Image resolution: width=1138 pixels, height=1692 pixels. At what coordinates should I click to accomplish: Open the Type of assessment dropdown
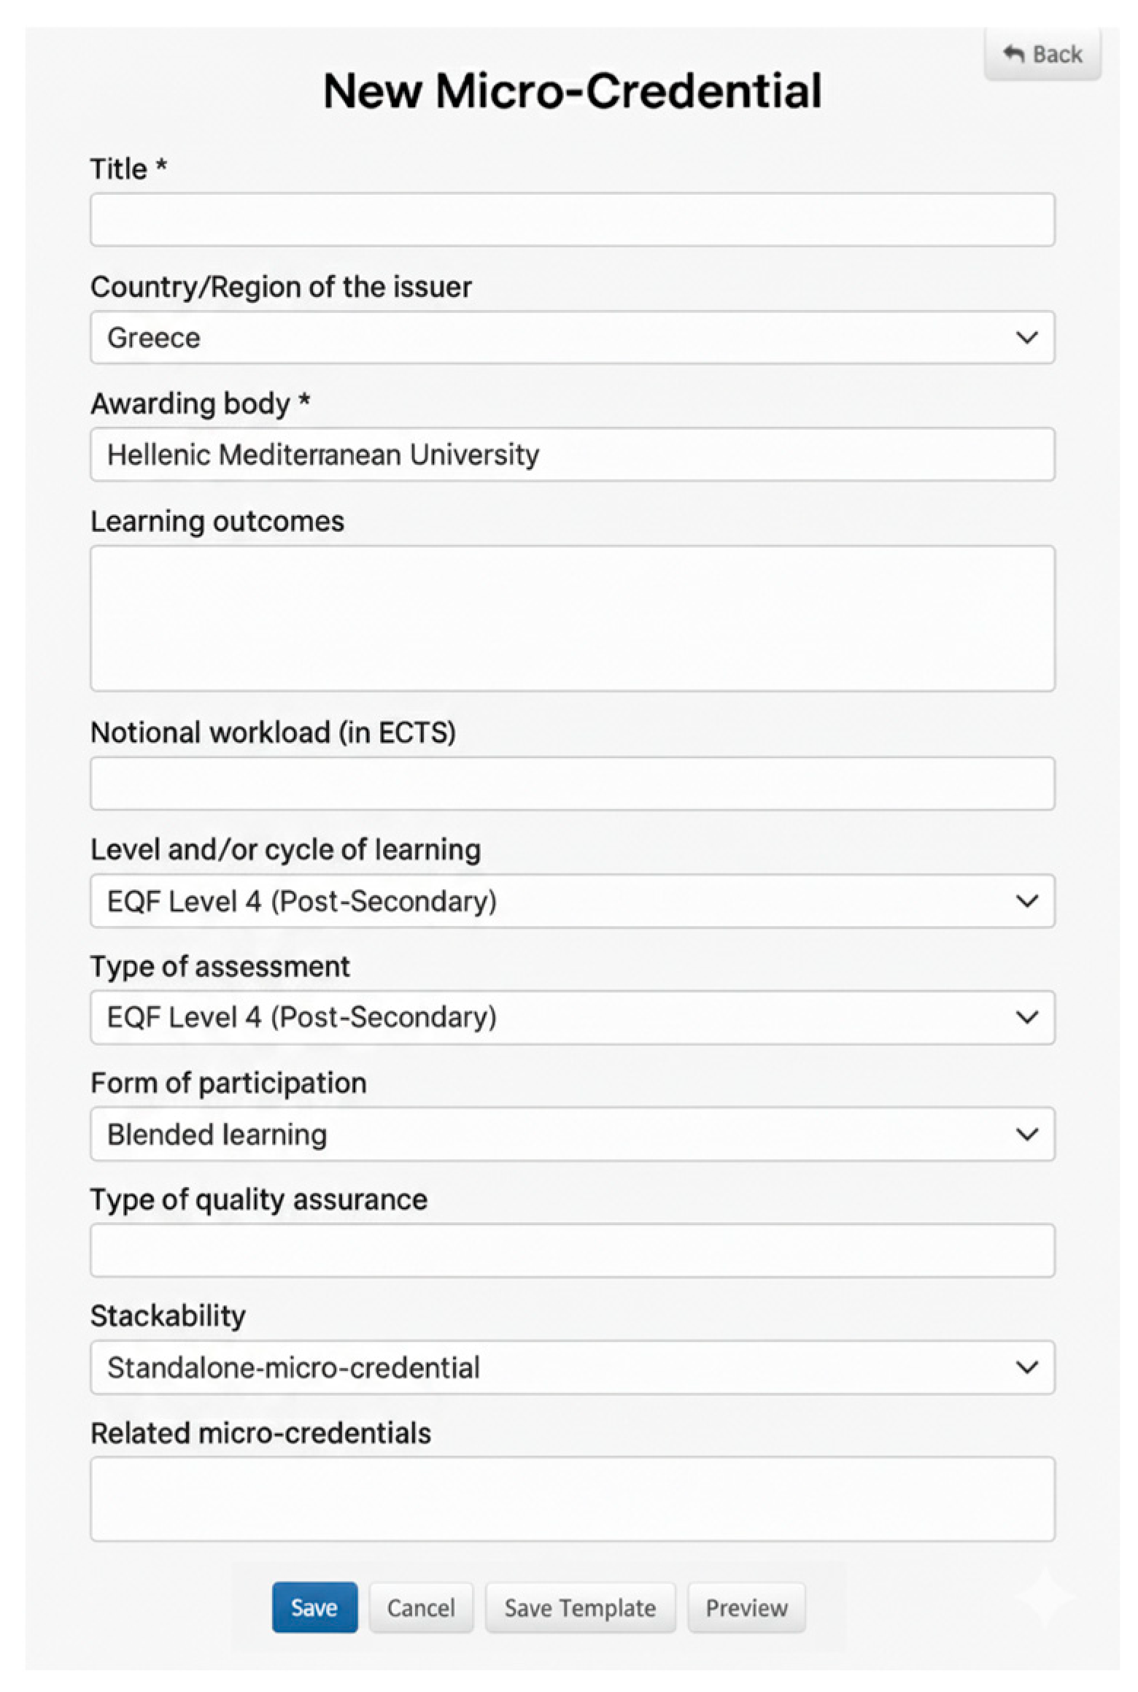(x=571, y=1017)
